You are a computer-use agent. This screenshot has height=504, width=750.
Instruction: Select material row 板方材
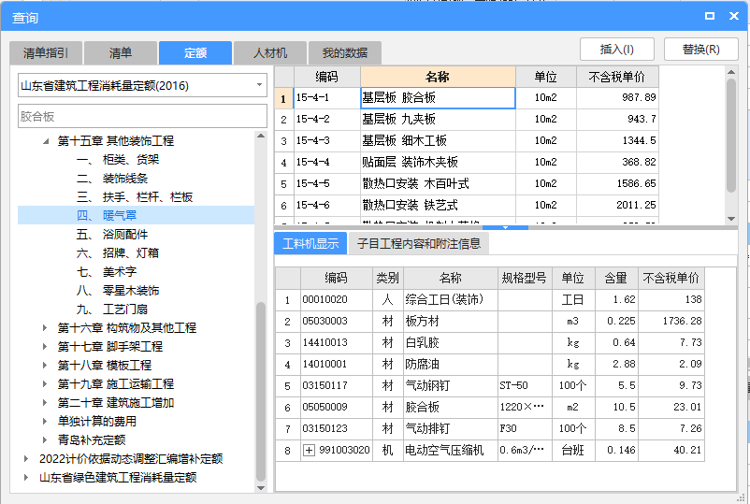490,322
